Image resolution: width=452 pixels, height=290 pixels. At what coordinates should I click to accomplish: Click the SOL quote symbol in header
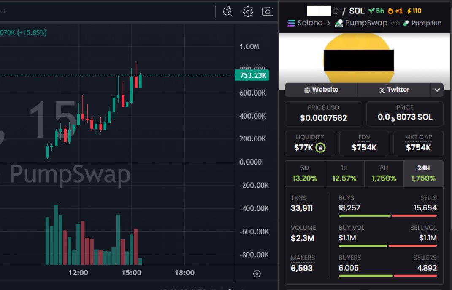[357, 11]
